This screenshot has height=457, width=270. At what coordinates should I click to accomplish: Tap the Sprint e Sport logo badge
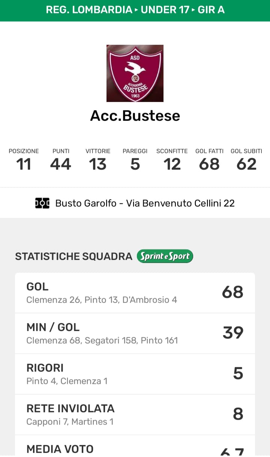pos(165,256)
